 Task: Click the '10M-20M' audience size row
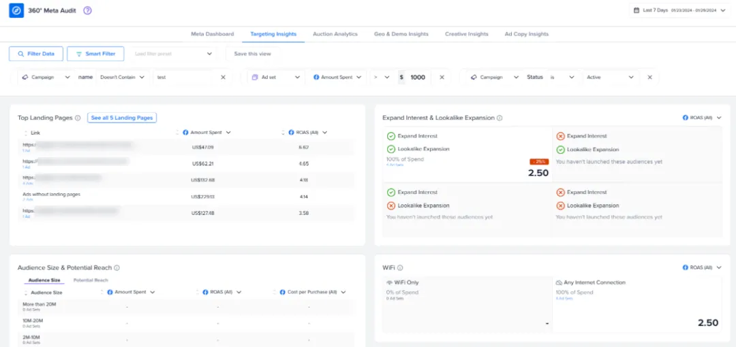[187, 323]
